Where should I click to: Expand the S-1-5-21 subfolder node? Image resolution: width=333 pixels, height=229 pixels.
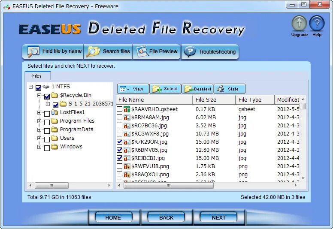pos(48,104)
